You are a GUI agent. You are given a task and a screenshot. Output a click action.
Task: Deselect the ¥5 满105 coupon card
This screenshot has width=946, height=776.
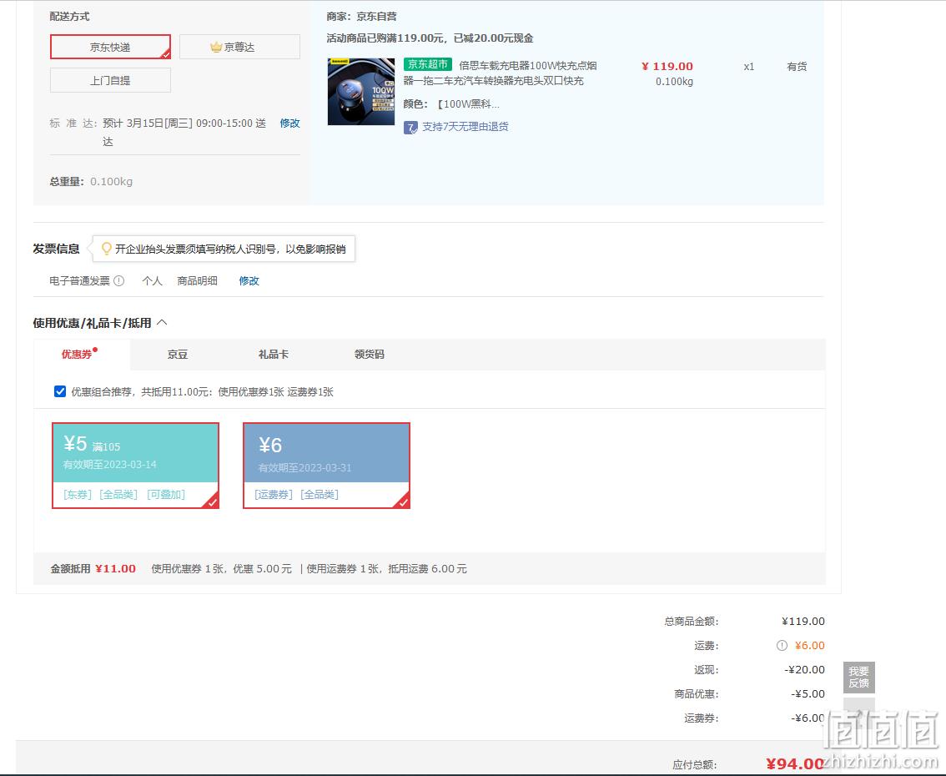tap(136, 466)
